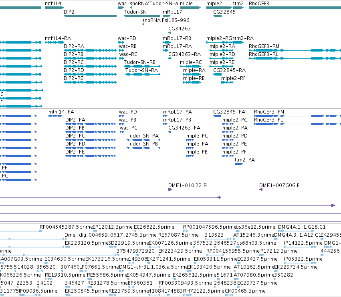This screenshot has height=297, width=341.
Task: Select transcript wac-RC label
Action: point(128,54)
